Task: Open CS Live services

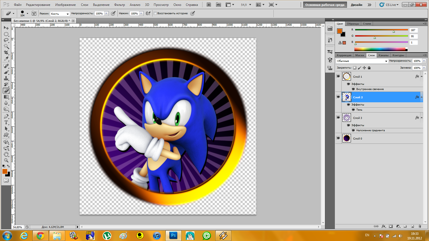Action: (389, 5)
